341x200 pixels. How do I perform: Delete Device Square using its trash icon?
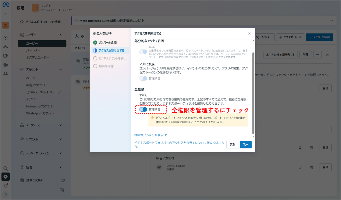tap(312, 167)
